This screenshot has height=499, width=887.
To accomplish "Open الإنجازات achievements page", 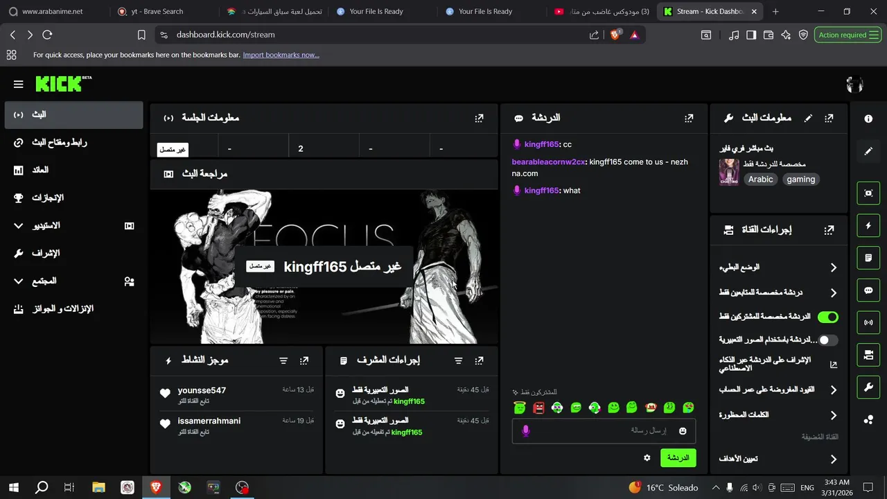I will pos(74,198).
